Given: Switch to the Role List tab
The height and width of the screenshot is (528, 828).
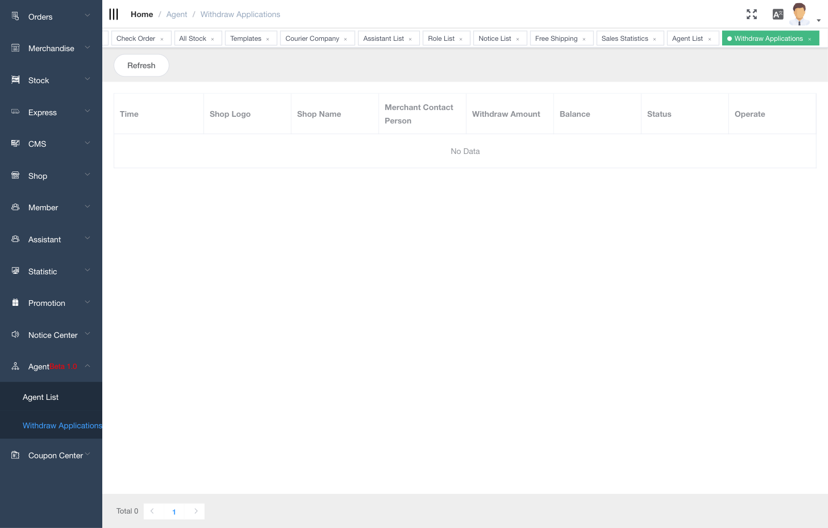Looking at the screenshot, I should pyautogui.click(x=440, y=38).
